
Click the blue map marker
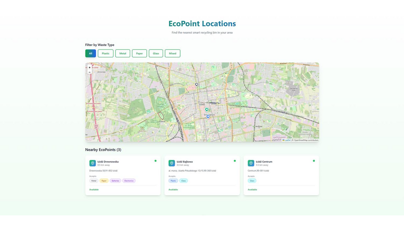pos(208,117)
